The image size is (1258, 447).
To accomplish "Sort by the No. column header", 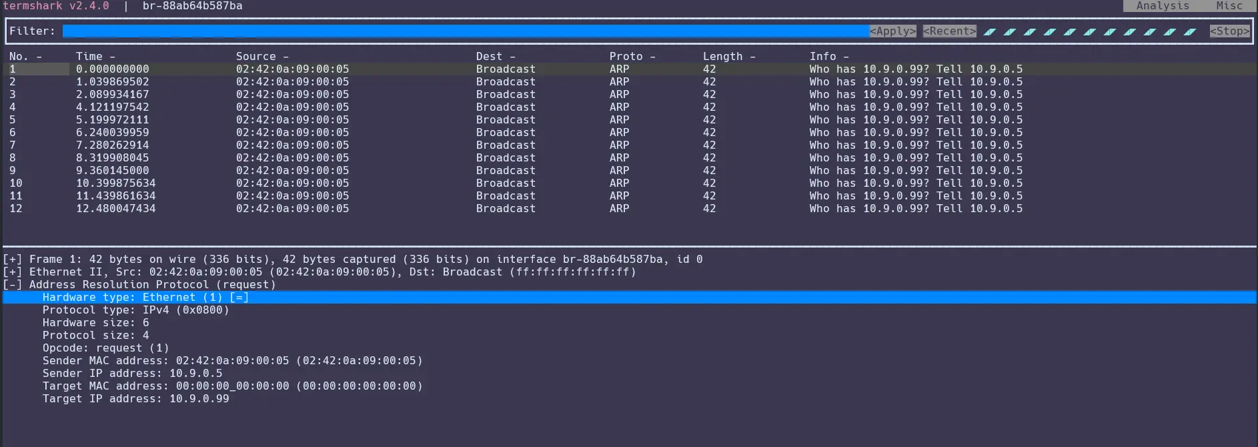I will click(25, 57).
